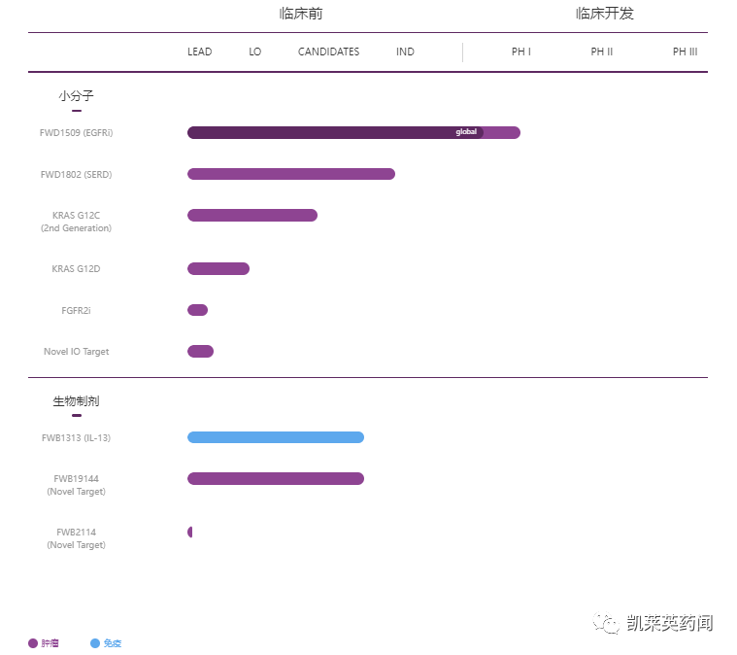Click the 凯莱英药闻 watermark text

[x=670, y=624]
